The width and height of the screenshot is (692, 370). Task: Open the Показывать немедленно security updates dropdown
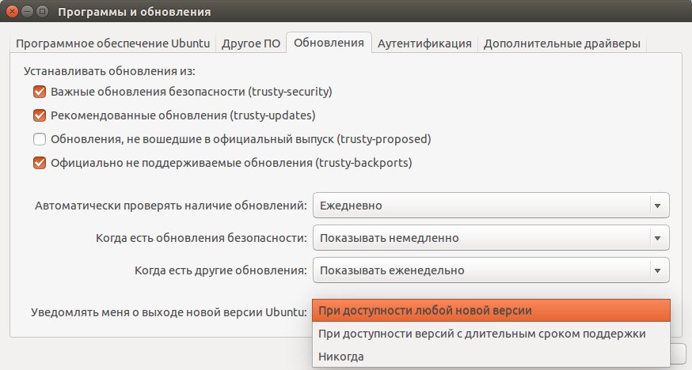tap(491, 238)
